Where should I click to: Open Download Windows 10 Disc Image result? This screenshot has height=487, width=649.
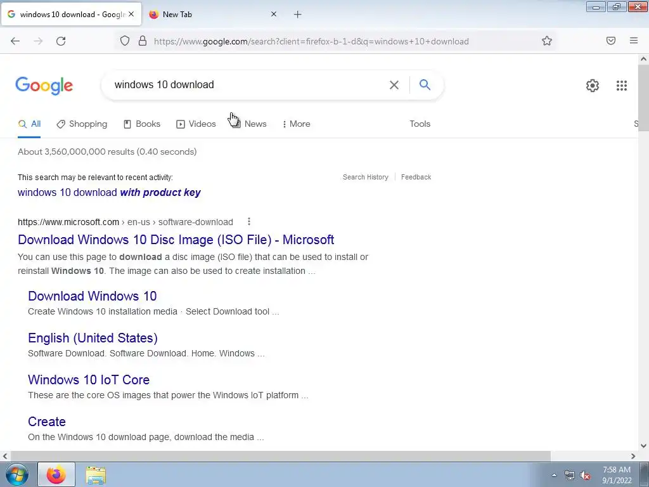[x=176, y=240]
